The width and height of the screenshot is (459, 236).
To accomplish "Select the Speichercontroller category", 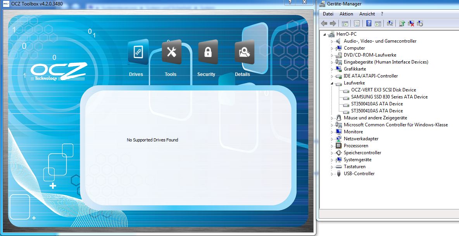I will 362,153.
